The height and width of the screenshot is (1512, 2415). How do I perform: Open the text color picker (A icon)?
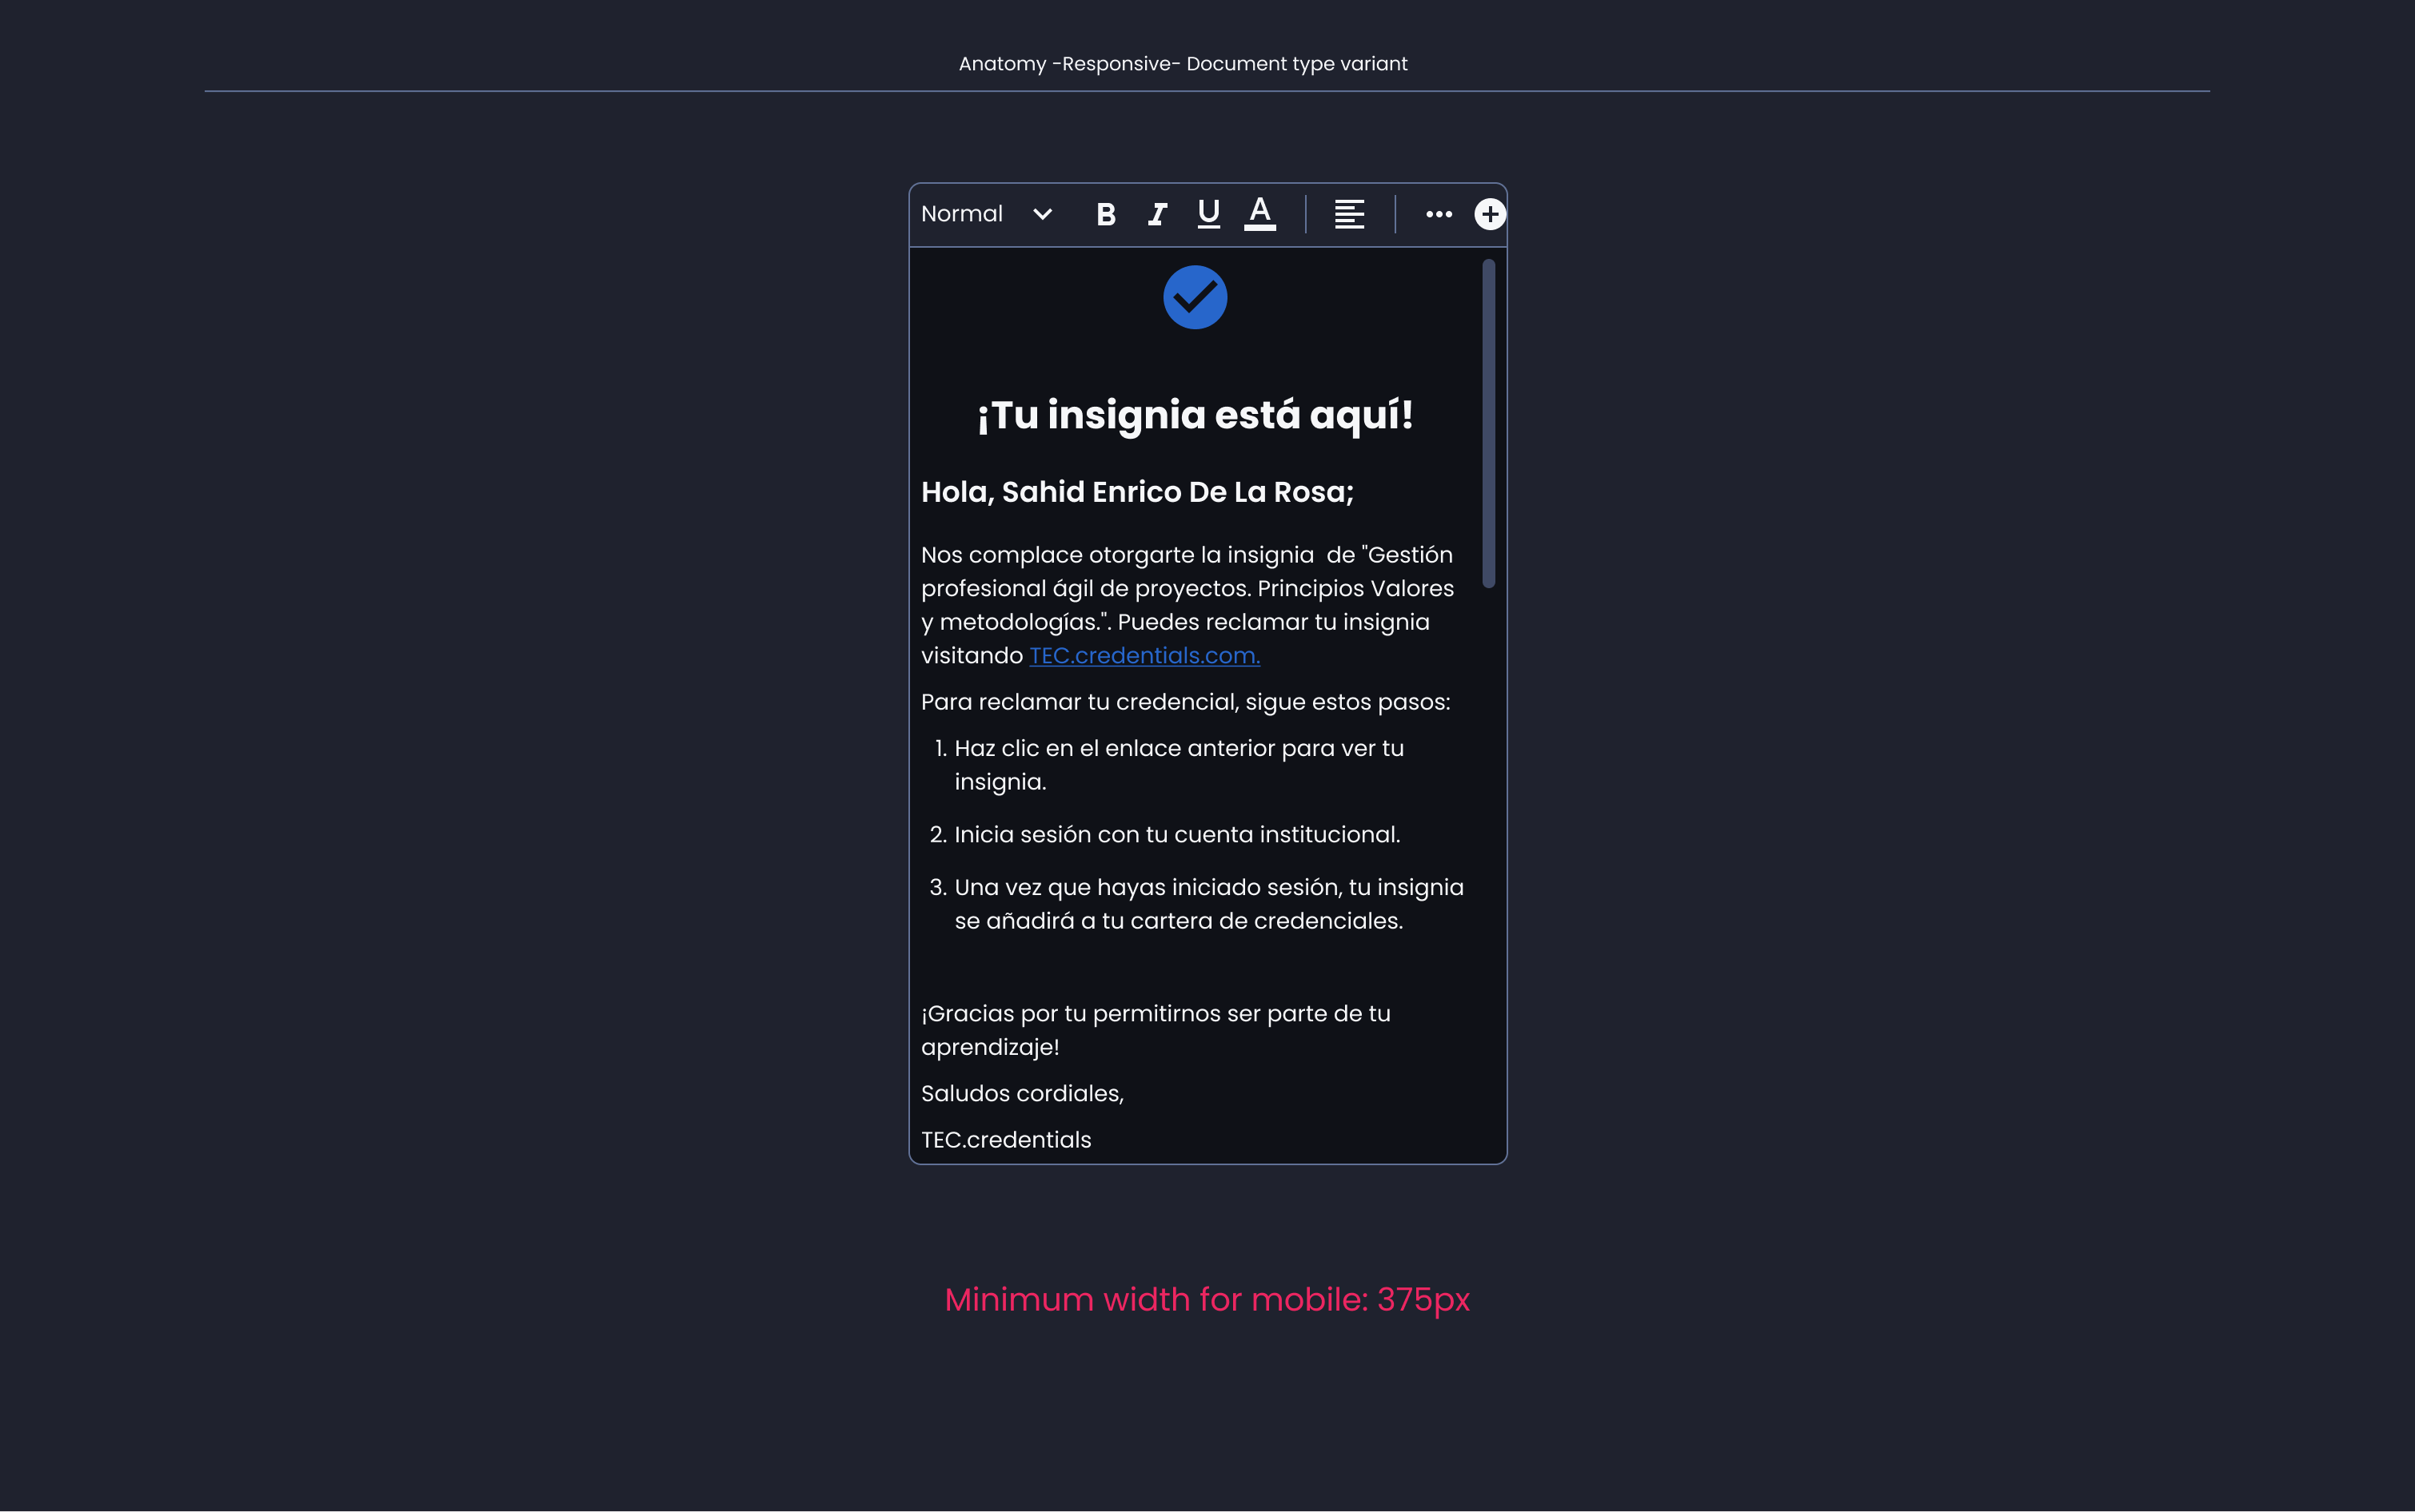point(1259,214)
